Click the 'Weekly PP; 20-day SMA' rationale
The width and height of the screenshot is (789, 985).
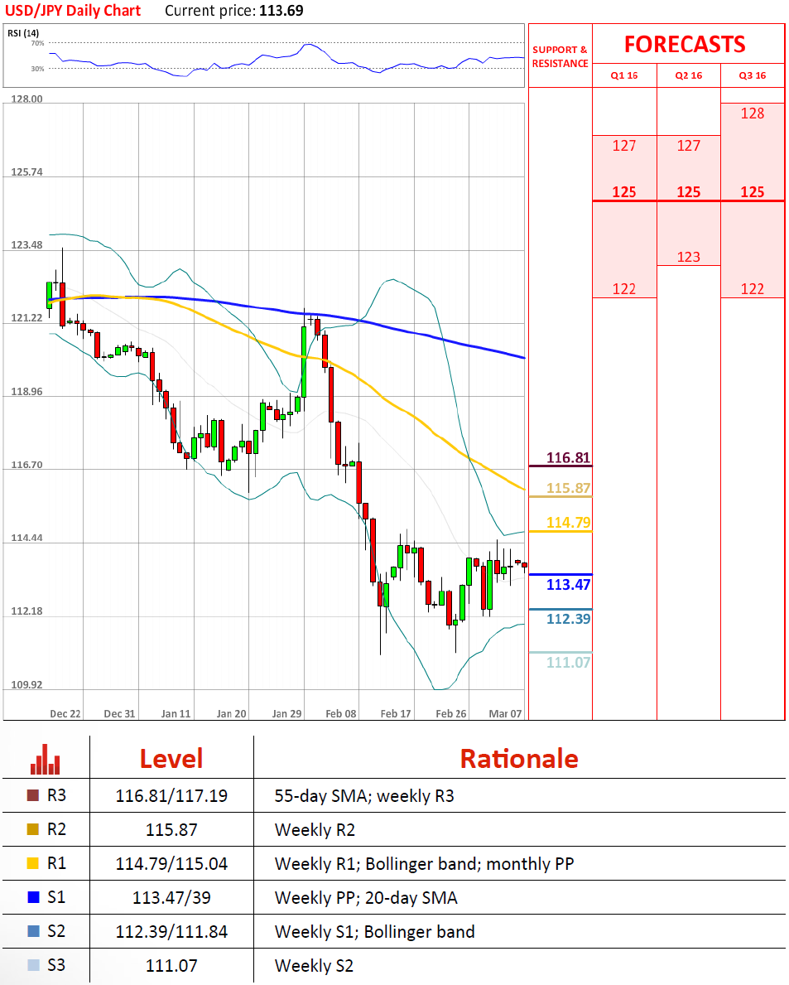(x=366, y=898)
